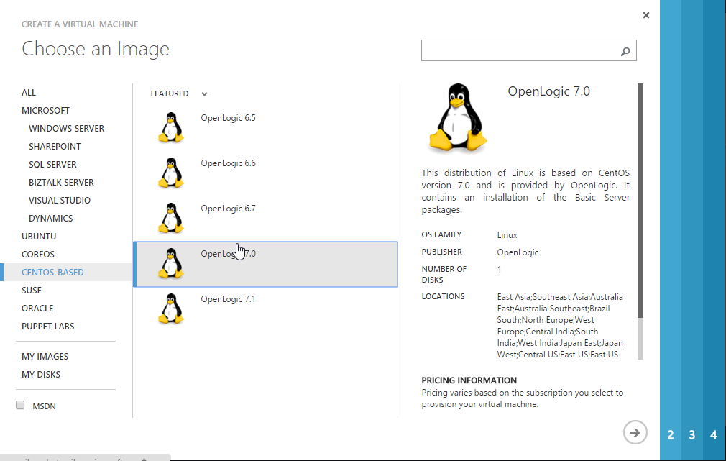Select the CoreOS category

tap(38, 255)
